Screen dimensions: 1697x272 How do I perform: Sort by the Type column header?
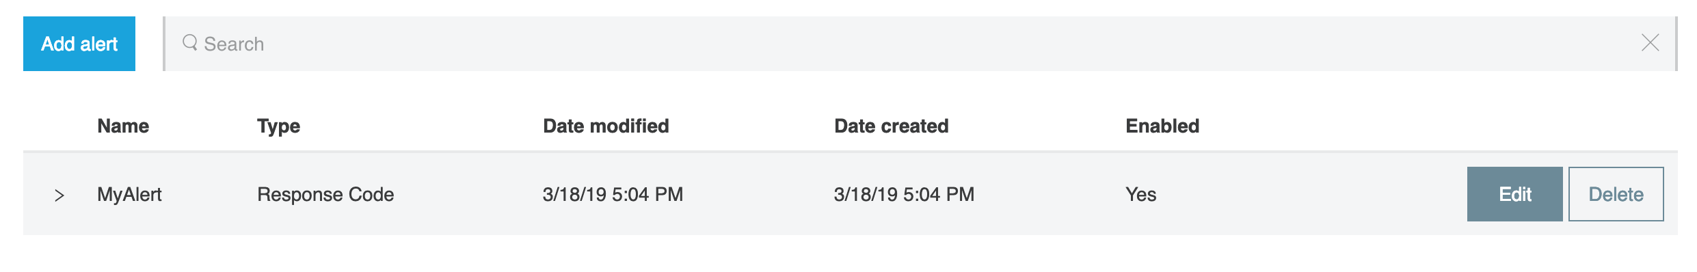(278, 126)
